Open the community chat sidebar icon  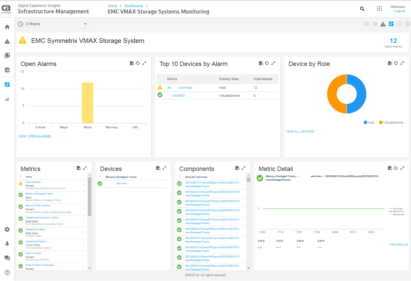click(x=7, y=258)
